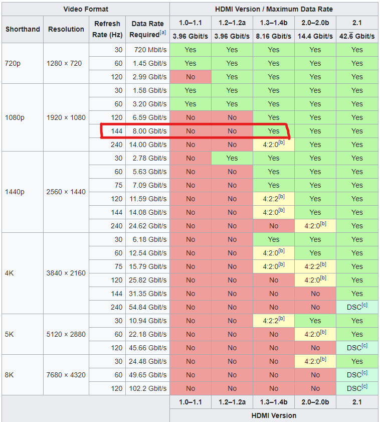Click the top "2.0–2.0b" version header
Screen dimensions: 380x422
pos(315,23)
